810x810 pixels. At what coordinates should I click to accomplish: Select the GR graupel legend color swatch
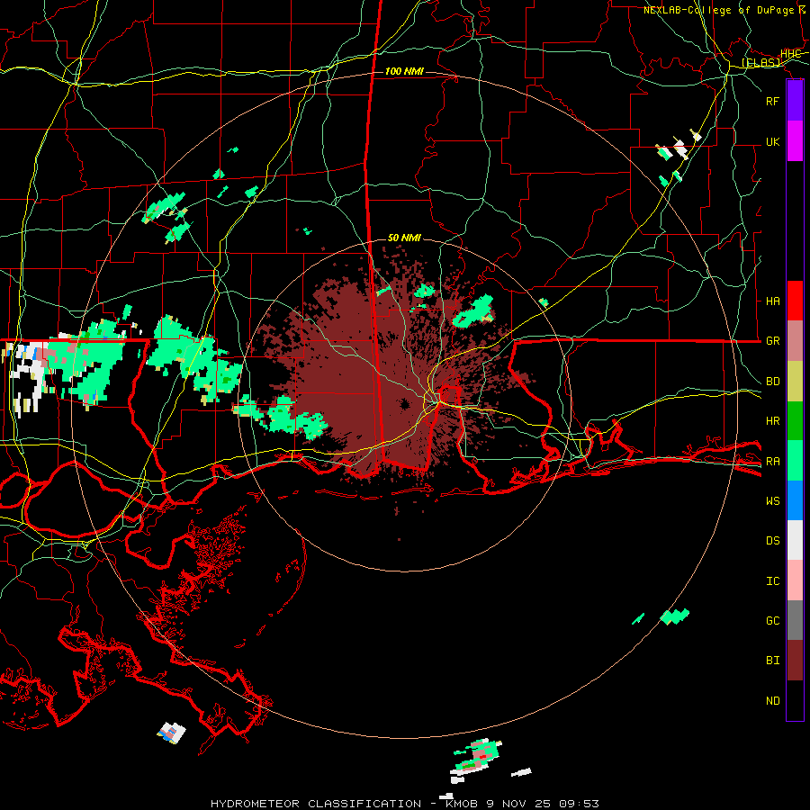[795, 341]
